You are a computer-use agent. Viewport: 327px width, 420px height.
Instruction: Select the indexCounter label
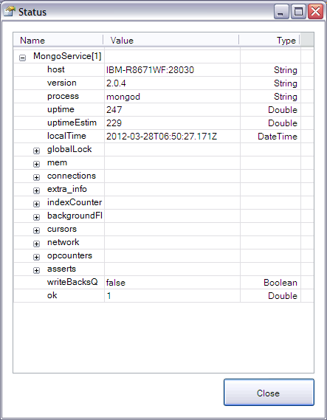[x=75, y=202]
